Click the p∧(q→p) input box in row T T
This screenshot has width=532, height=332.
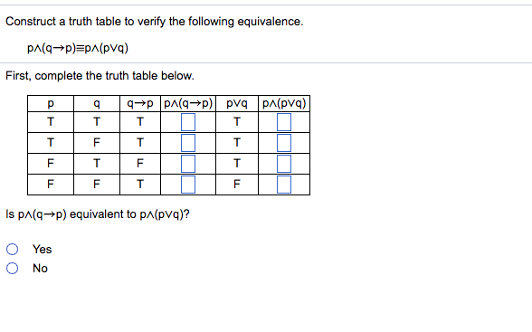(188, 122)
